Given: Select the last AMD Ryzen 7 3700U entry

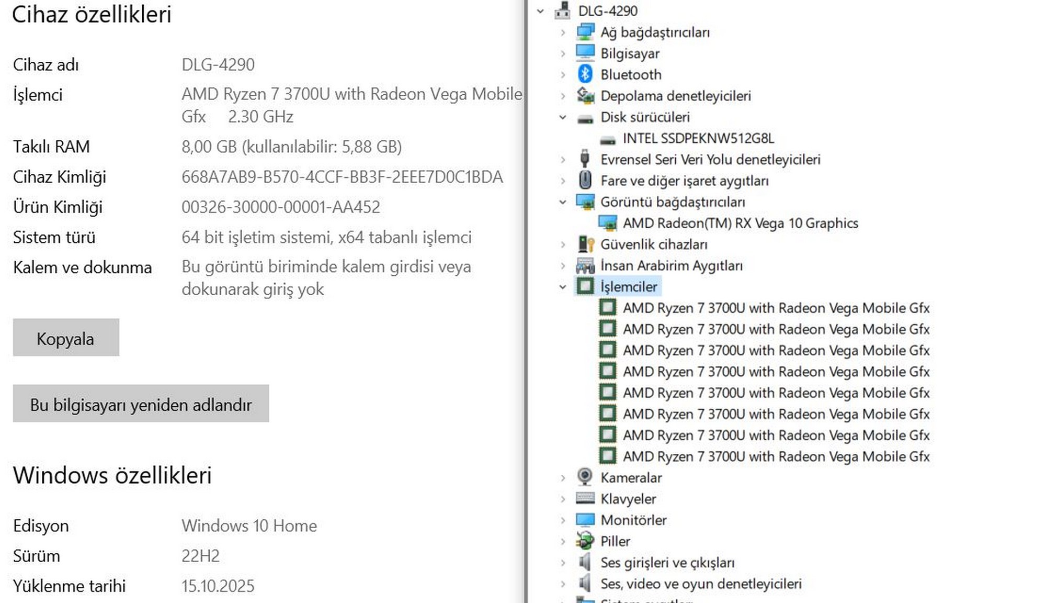Looking at the screenshot, I should coord(776,456).
